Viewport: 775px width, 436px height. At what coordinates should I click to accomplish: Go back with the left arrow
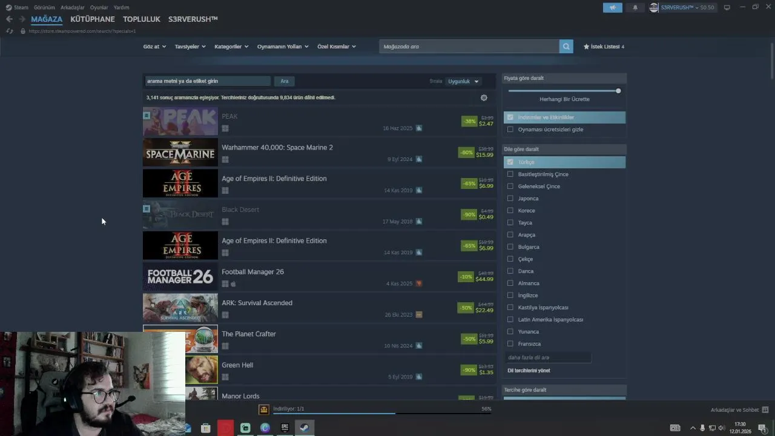(x=9, y=19)
